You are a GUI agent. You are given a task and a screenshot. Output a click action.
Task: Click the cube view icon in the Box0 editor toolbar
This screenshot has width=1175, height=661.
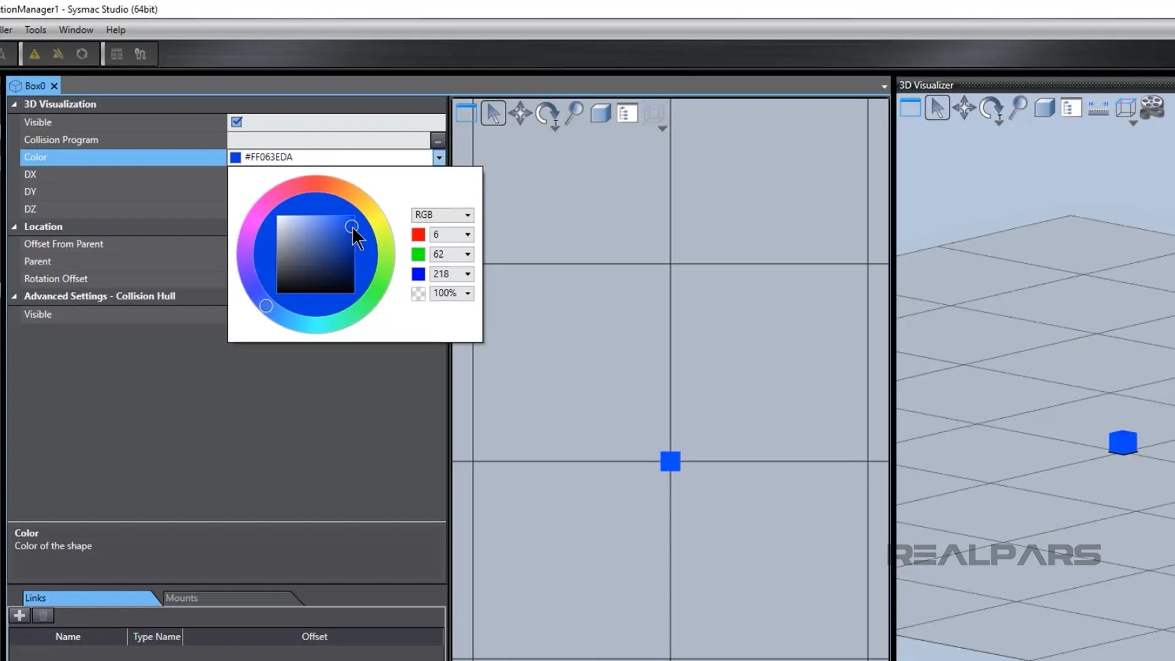click(x=600, y=113)
